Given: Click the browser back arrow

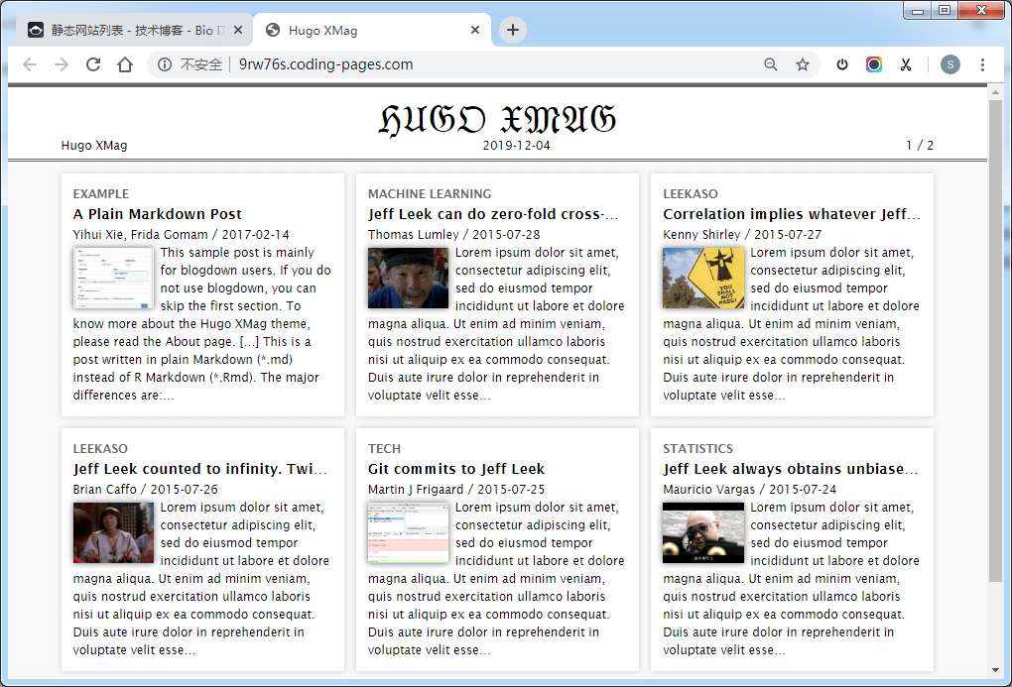Looking at the screenshot, I should [30, 64].
